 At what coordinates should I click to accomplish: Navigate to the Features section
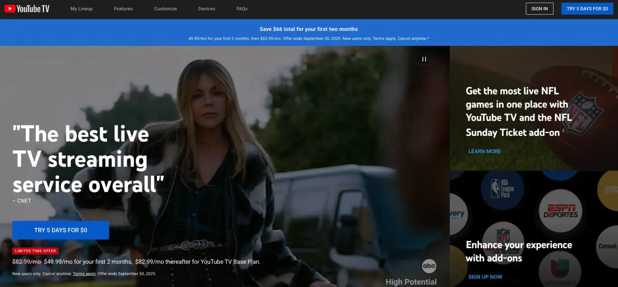123,8
